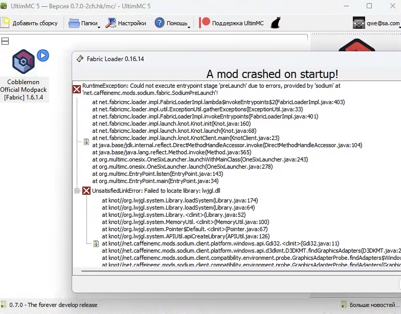Open news '0.7.0 - The forever develop release'
The image size is (401, 314).
(x=53, y=305)
